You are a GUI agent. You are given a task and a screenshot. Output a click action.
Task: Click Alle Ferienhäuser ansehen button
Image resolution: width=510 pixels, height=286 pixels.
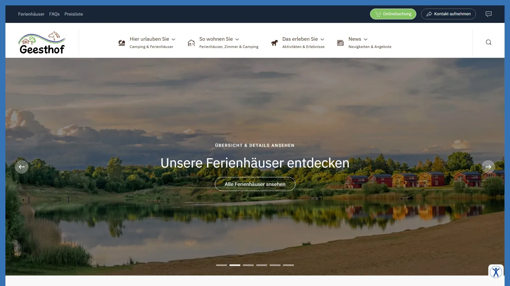[x=255, y=184]
